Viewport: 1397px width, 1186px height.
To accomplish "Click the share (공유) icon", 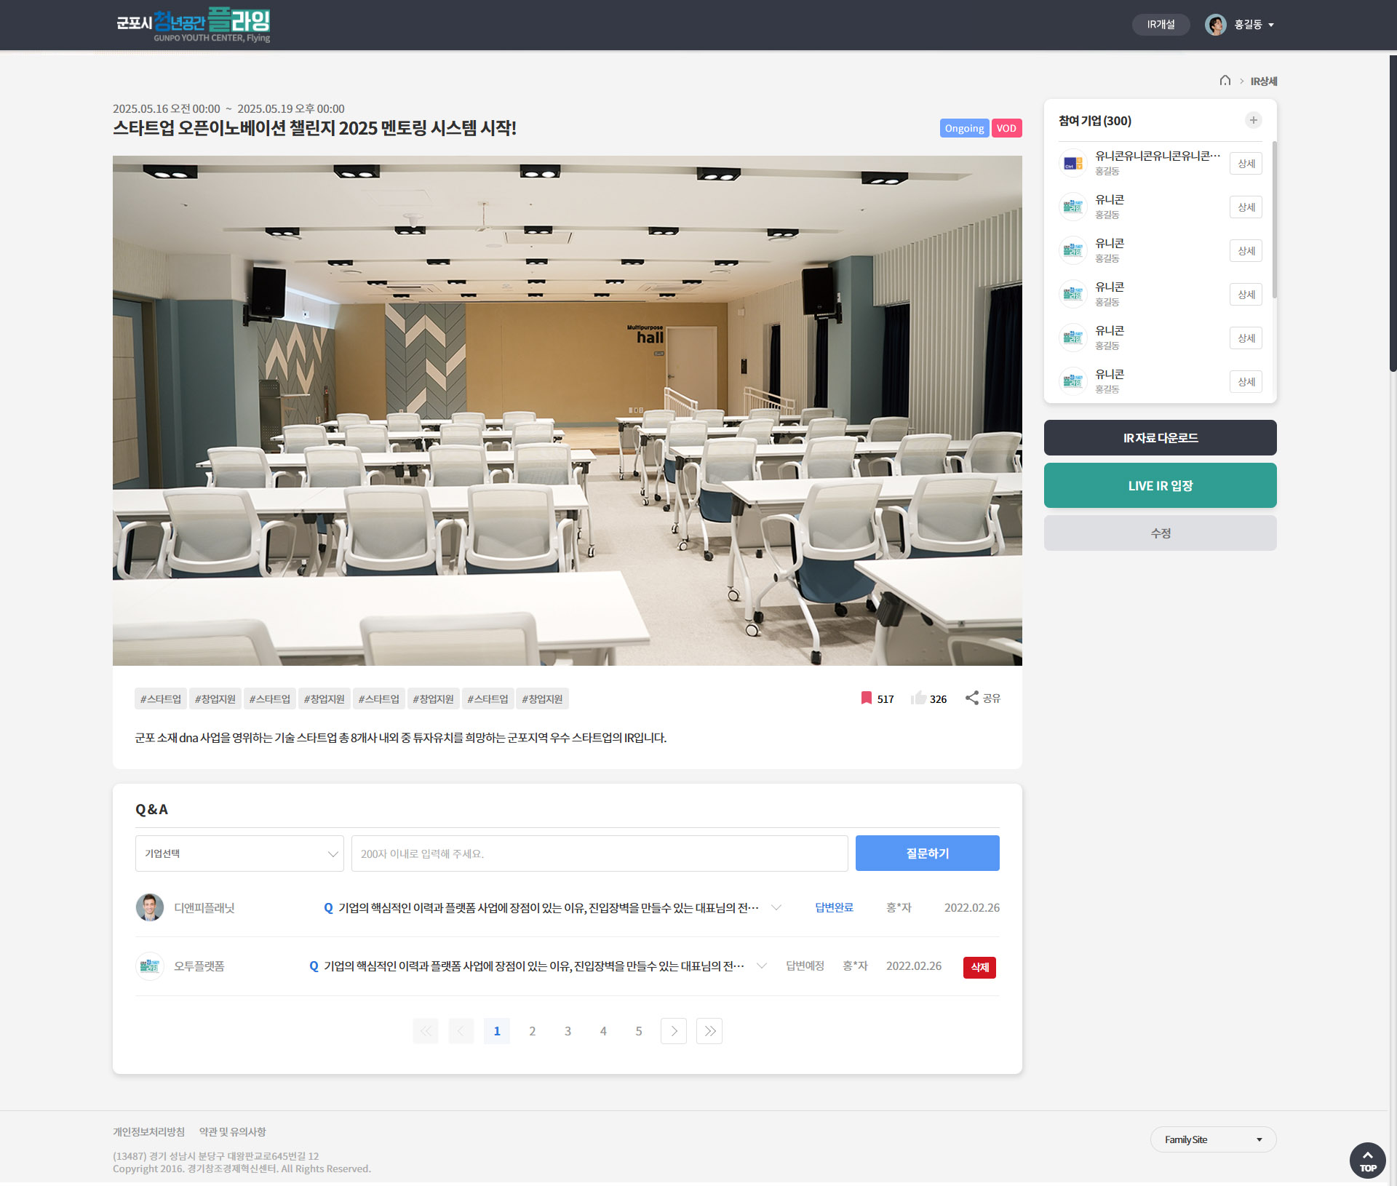I will click(x=972, y=699).
